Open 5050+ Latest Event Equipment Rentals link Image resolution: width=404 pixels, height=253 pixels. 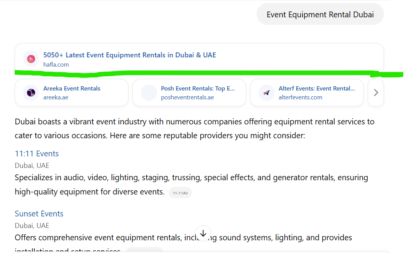coord(130,55)
